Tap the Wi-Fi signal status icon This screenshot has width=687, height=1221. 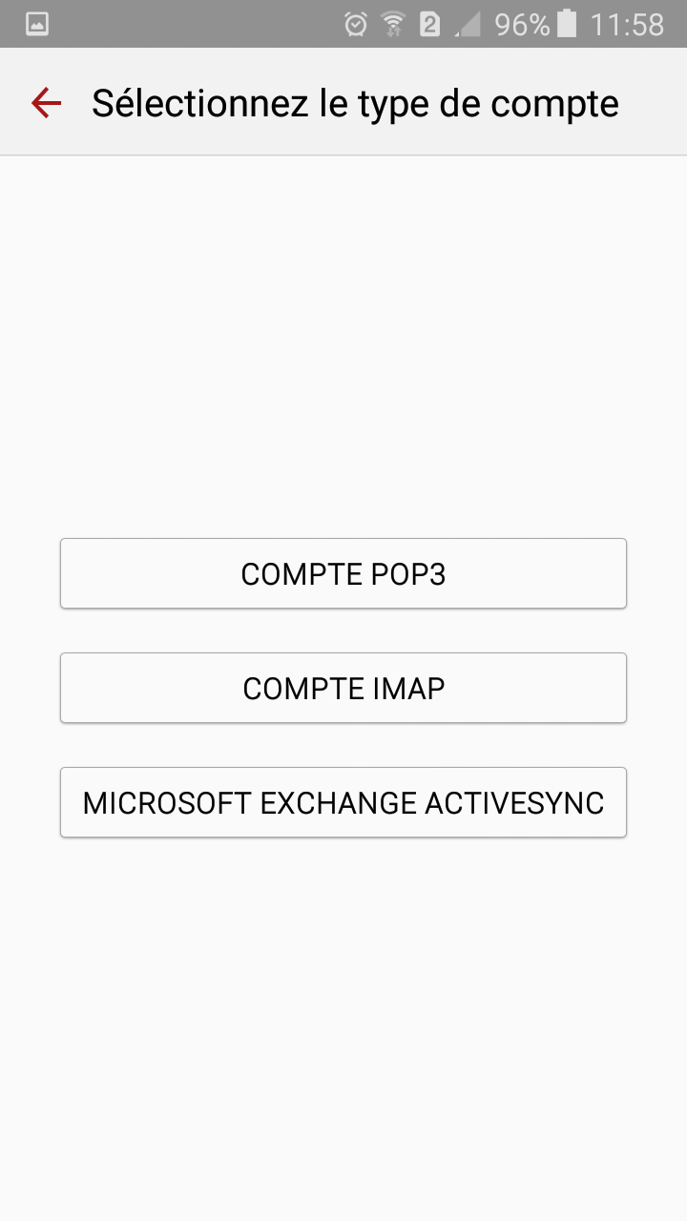pyautogui.click(x=392, y=25)
